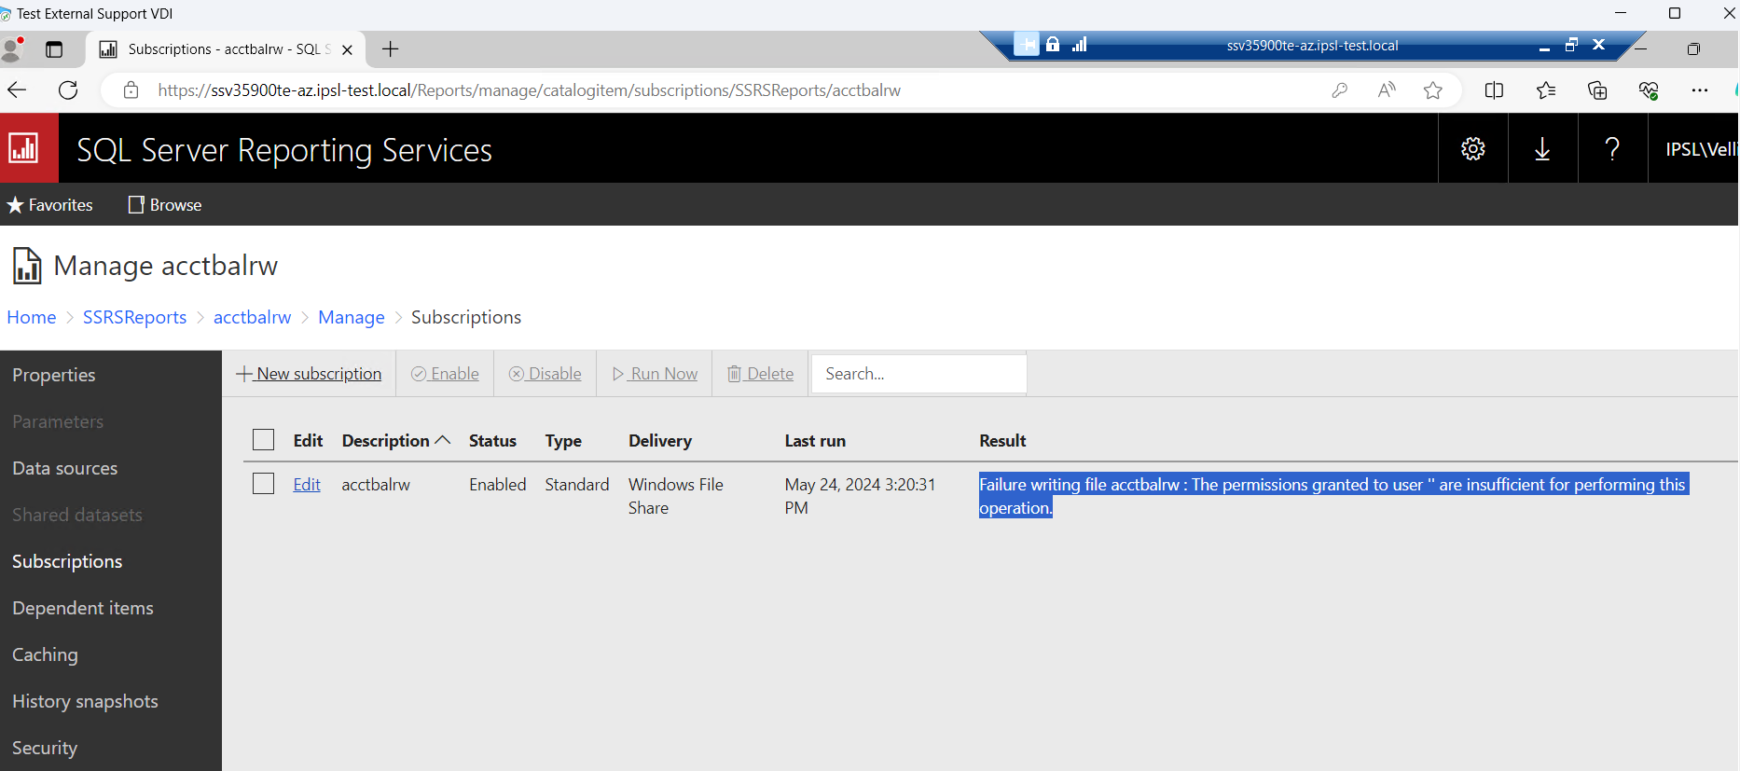Click the Delete toolbar button
This screenshot has width=1740, height=771.
pyautogui.click(x=761, y=374)
